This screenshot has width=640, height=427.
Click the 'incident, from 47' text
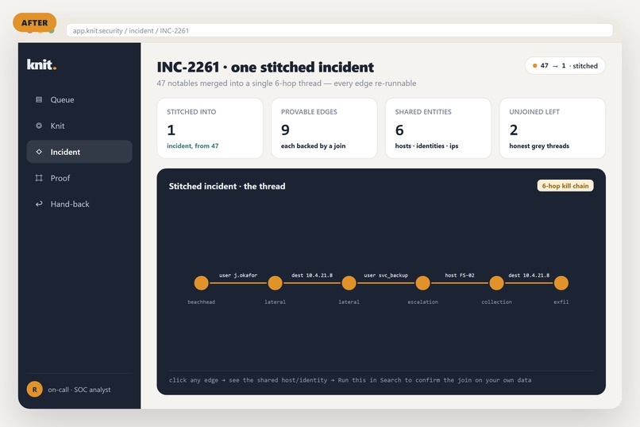193,146
